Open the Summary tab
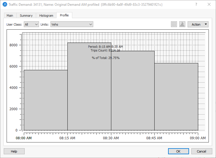The image size is (216, 158). click(x=26, y=16)
